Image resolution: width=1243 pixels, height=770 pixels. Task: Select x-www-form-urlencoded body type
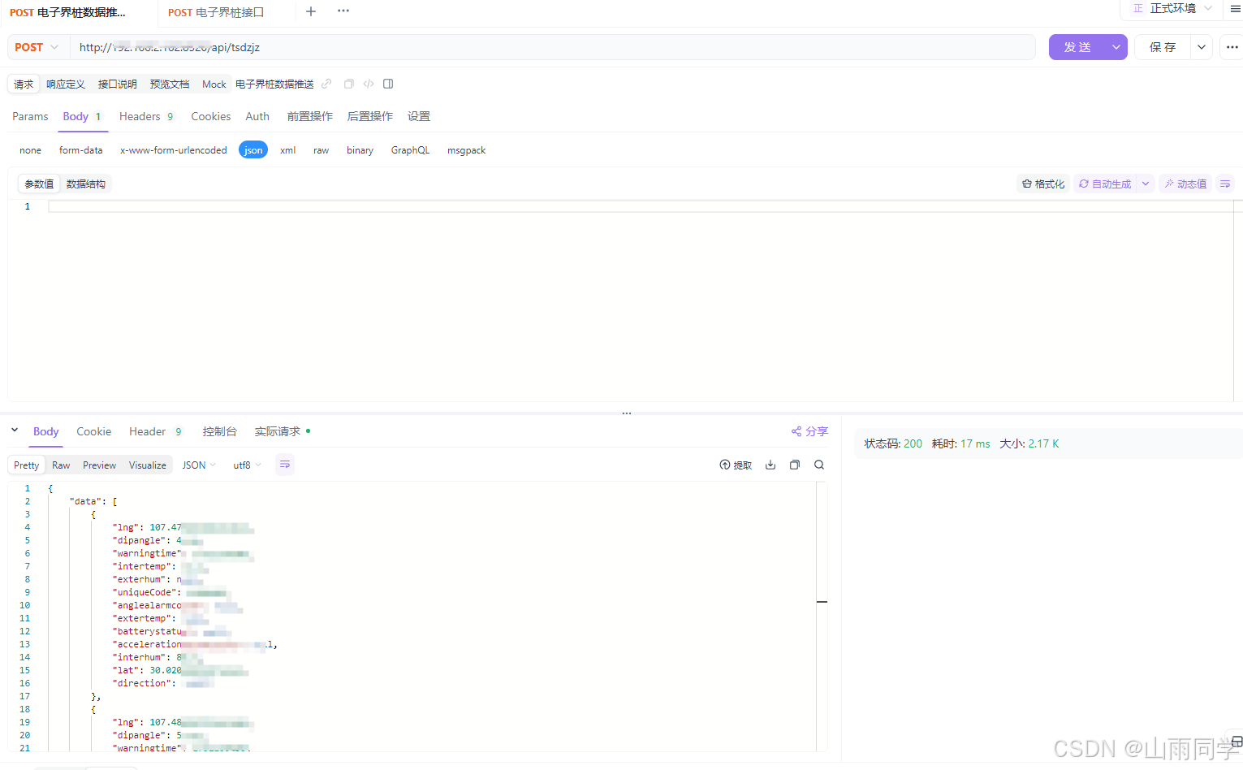pyautogui.click(x=174, y=150)
